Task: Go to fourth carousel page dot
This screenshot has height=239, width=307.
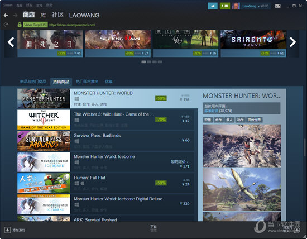Action: [x=160, y=62]
